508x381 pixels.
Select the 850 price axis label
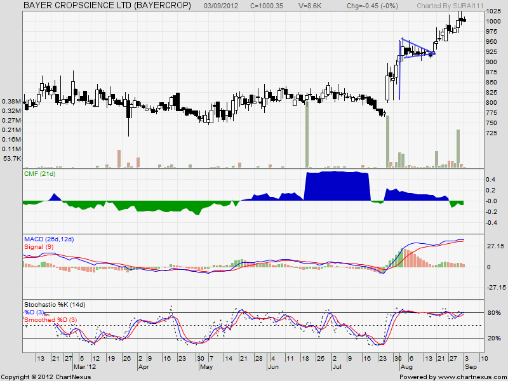click(492, 83)
